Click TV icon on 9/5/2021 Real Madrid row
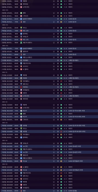Screen dimensions: 98x192 54,173
